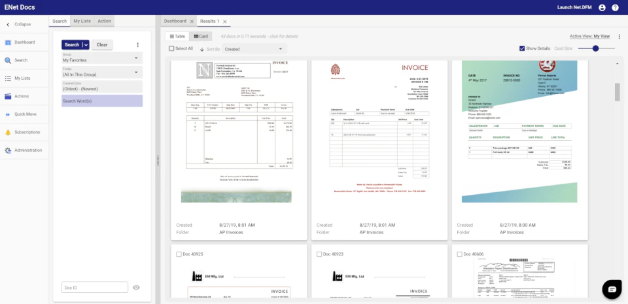Expand the Folder dropdown

coord(102,73)
